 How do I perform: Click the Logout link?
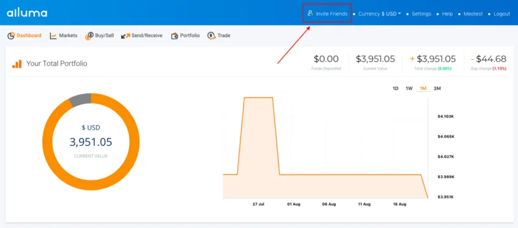(x=502, y=14)
